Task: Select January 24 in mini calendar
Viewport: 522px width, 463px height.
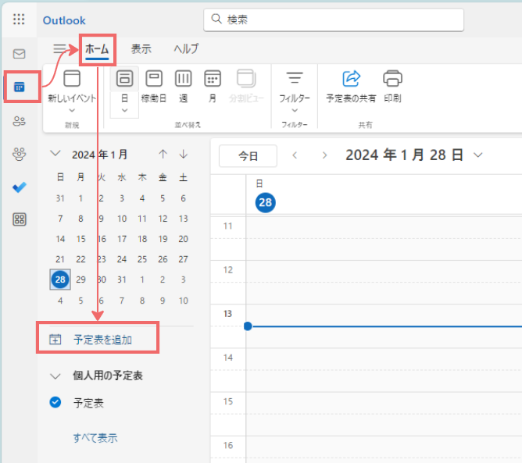Action: [x=122, y=259]
